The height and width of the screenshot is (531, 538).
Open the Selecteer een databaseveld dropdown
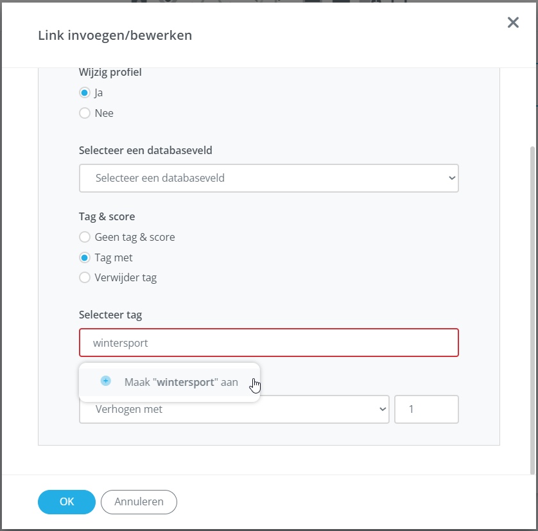pos(268,178)
